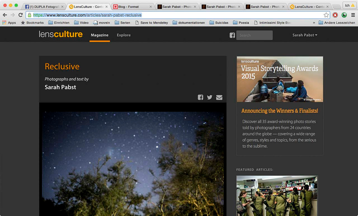Click the green padlock security icon
The height and width of the screenshot is (216, 358).
pos(29,15)
